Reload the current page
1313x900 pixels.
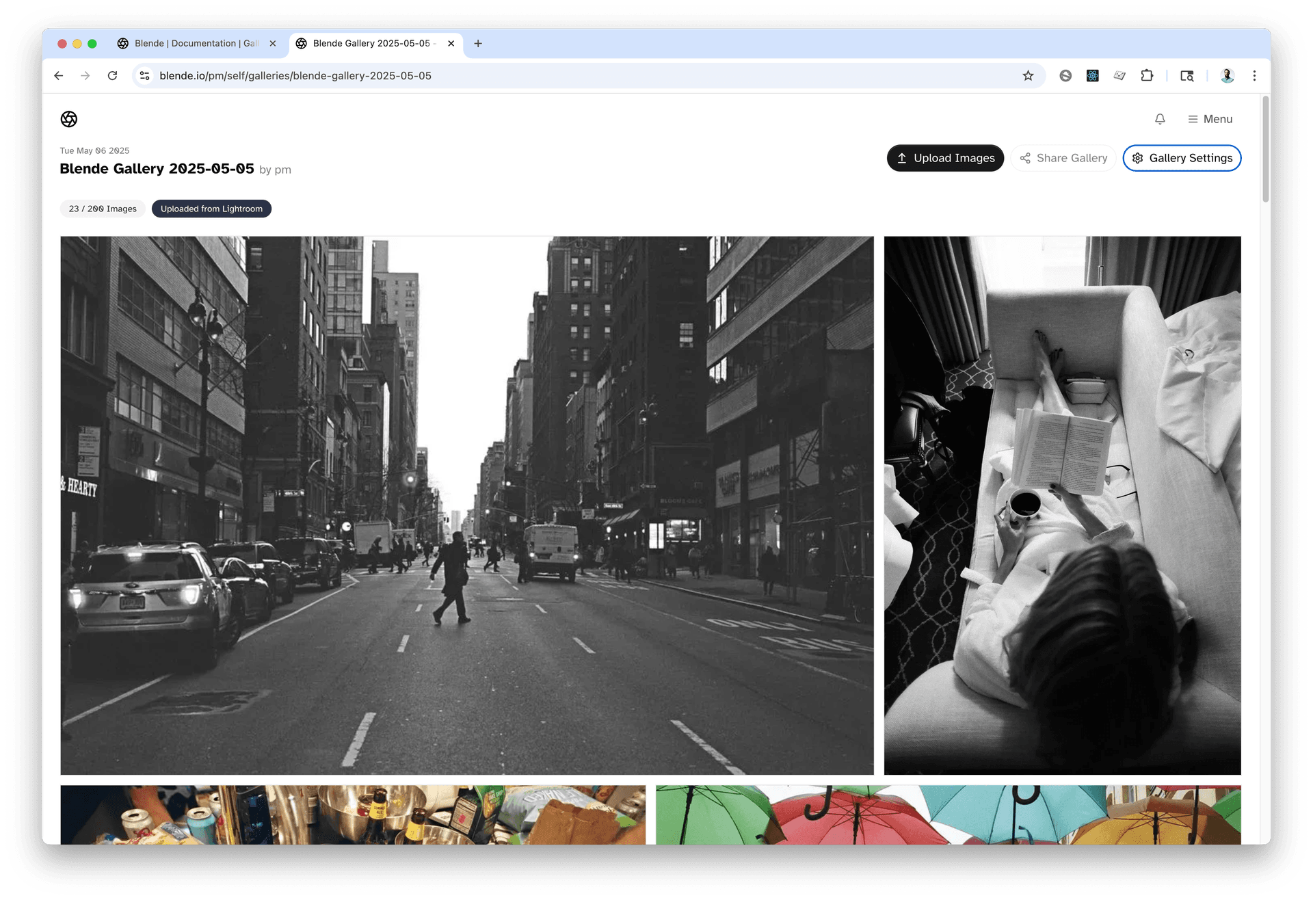coord(113,76)
